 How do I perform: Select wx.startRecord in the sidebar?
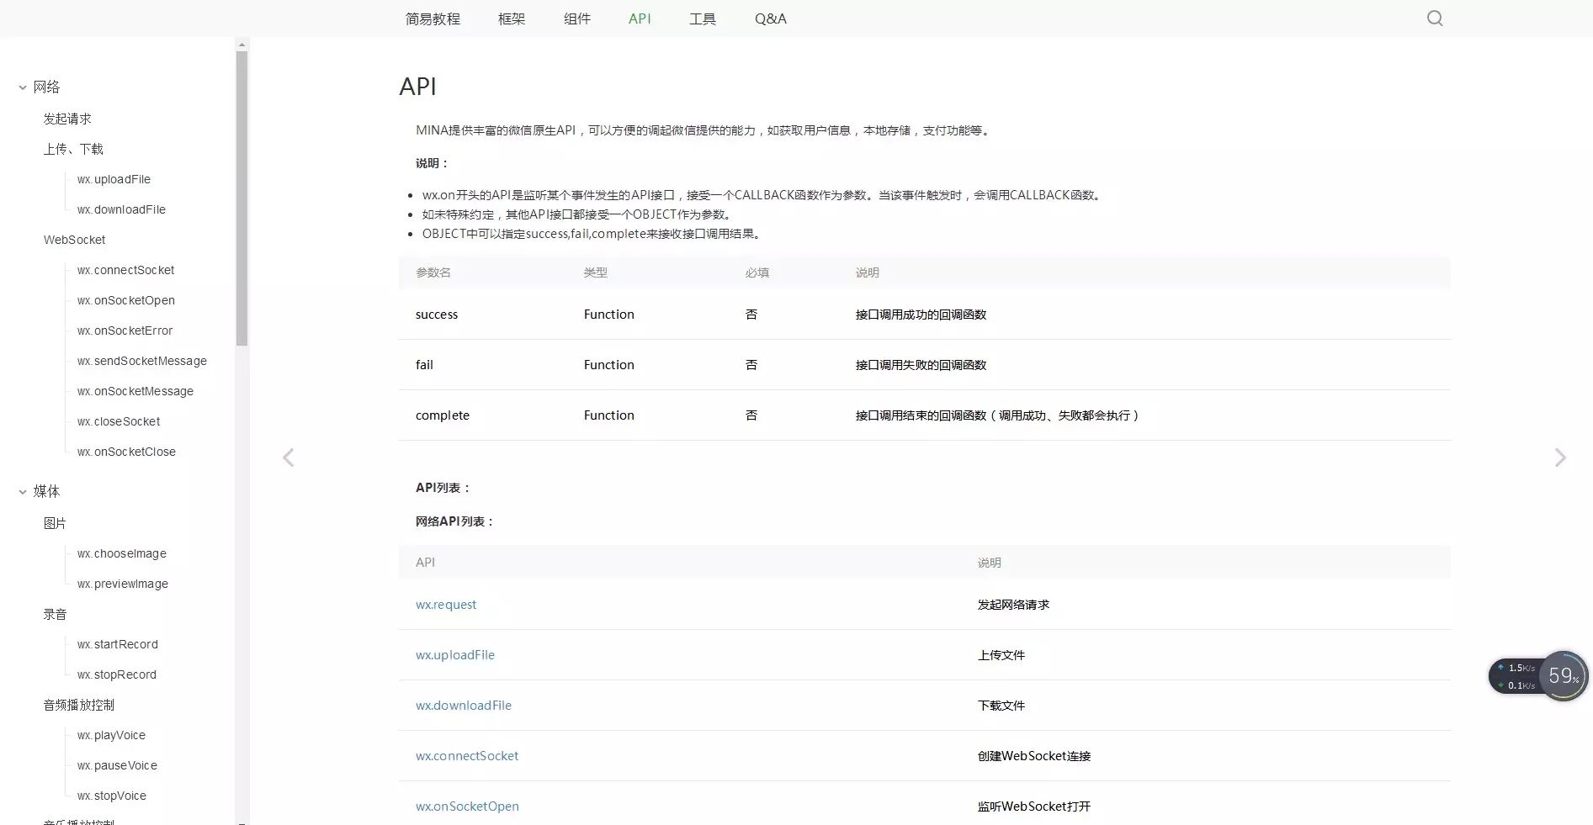pos(117,644)
